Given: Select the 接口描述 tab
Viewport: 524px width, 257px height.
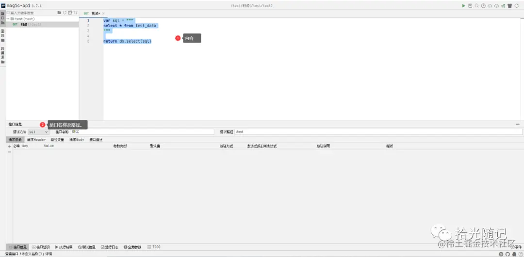Looking at the screenshot, I should [96, 140].
